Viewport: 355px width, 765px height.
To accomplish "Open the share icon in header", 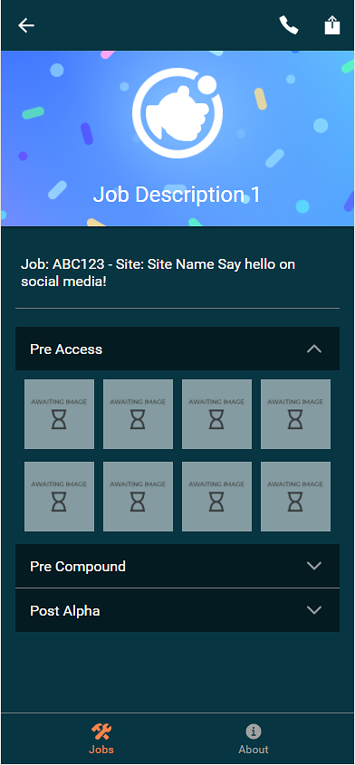I will tap(332, 24).
